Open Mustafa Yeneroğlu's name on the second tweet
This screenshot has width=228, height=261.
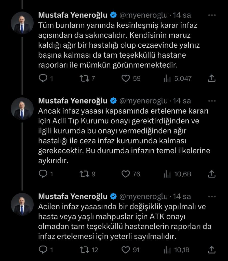coord(73,101)
